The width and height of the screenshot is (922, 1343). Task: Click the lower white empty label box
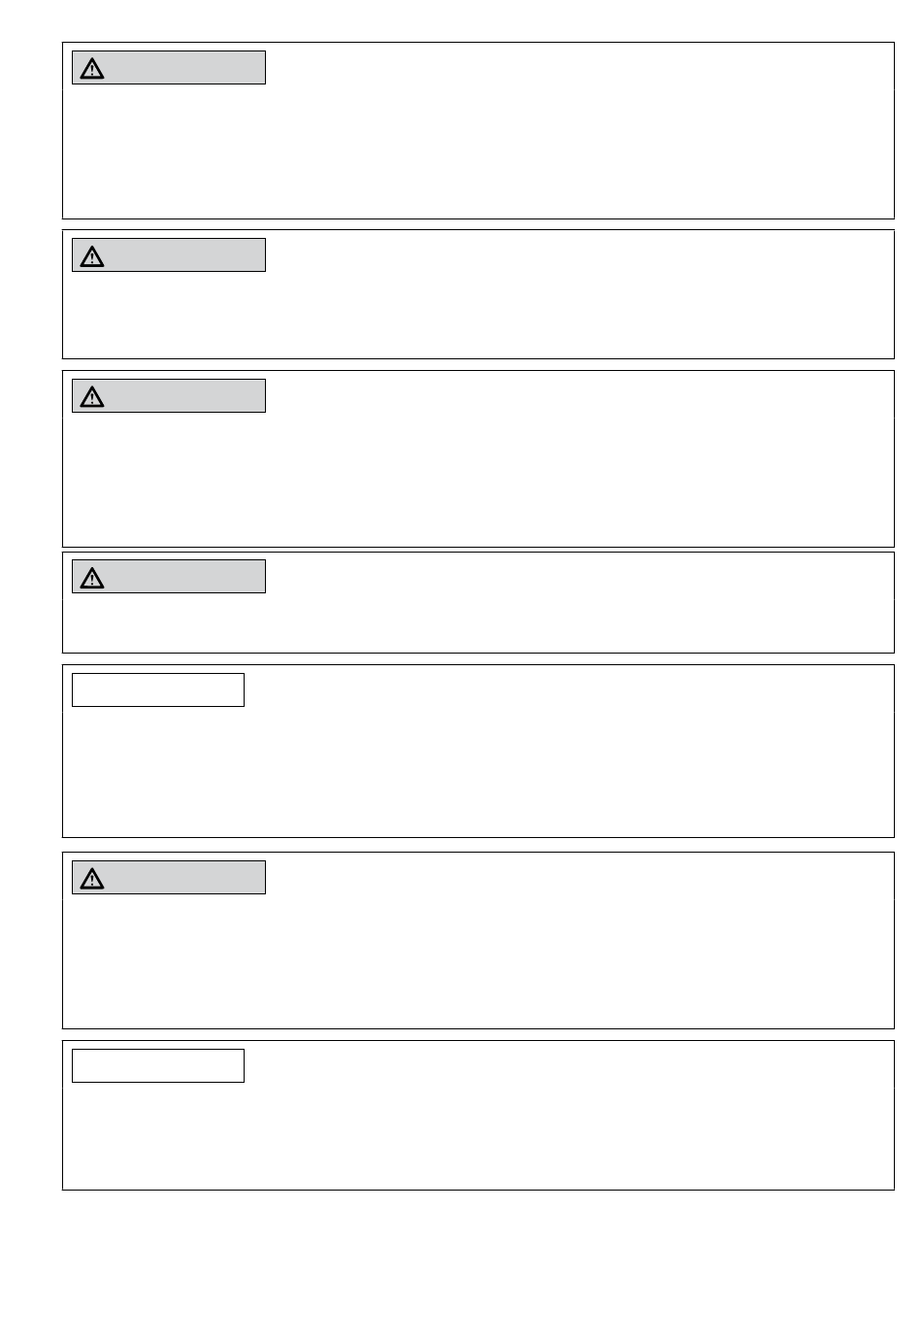coord(158,1066)
